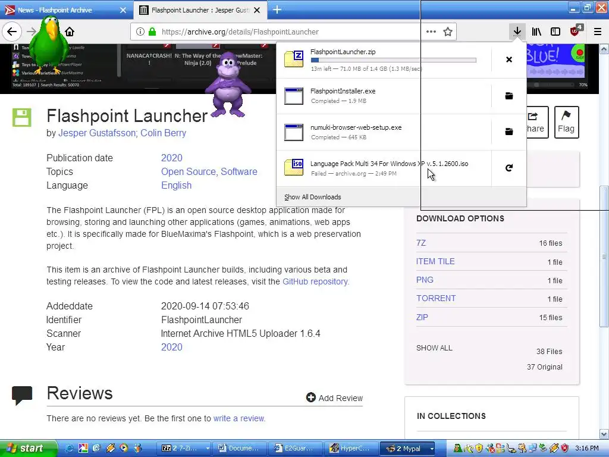The width and height of the screenshot is (609, 457).
Task: Click Publication date 2020 link
Action: 172,158
